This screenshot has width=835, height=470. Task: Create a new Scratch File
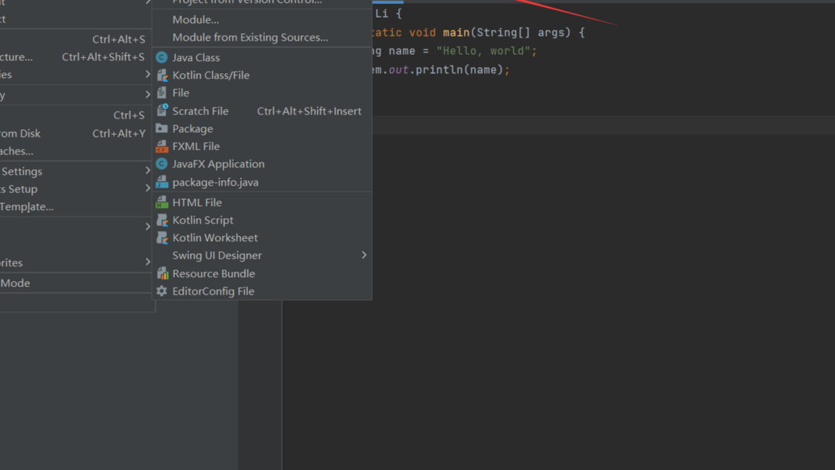coord(262,111)
